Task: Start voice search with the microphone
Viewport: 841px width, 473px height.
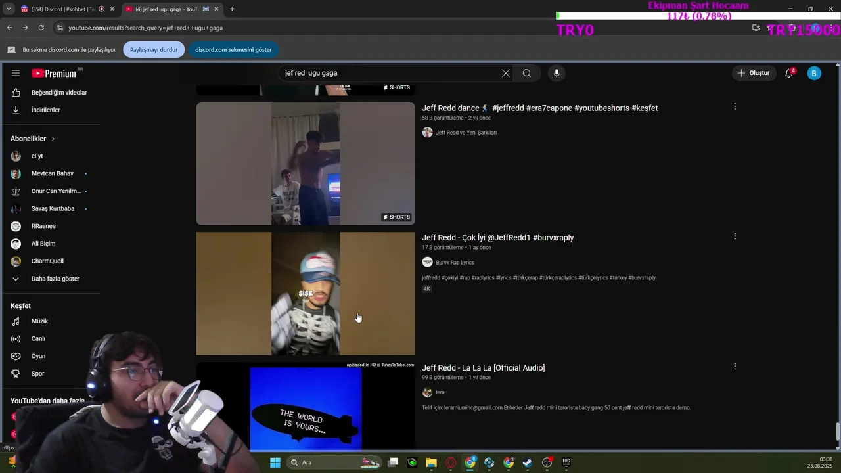Action: point(557,73)
